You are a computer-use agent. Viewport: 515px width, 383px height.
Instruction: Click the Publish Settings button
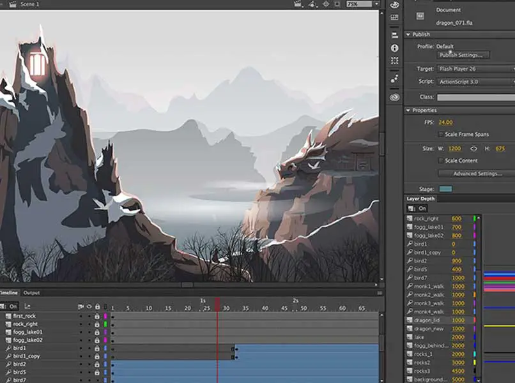464,56
